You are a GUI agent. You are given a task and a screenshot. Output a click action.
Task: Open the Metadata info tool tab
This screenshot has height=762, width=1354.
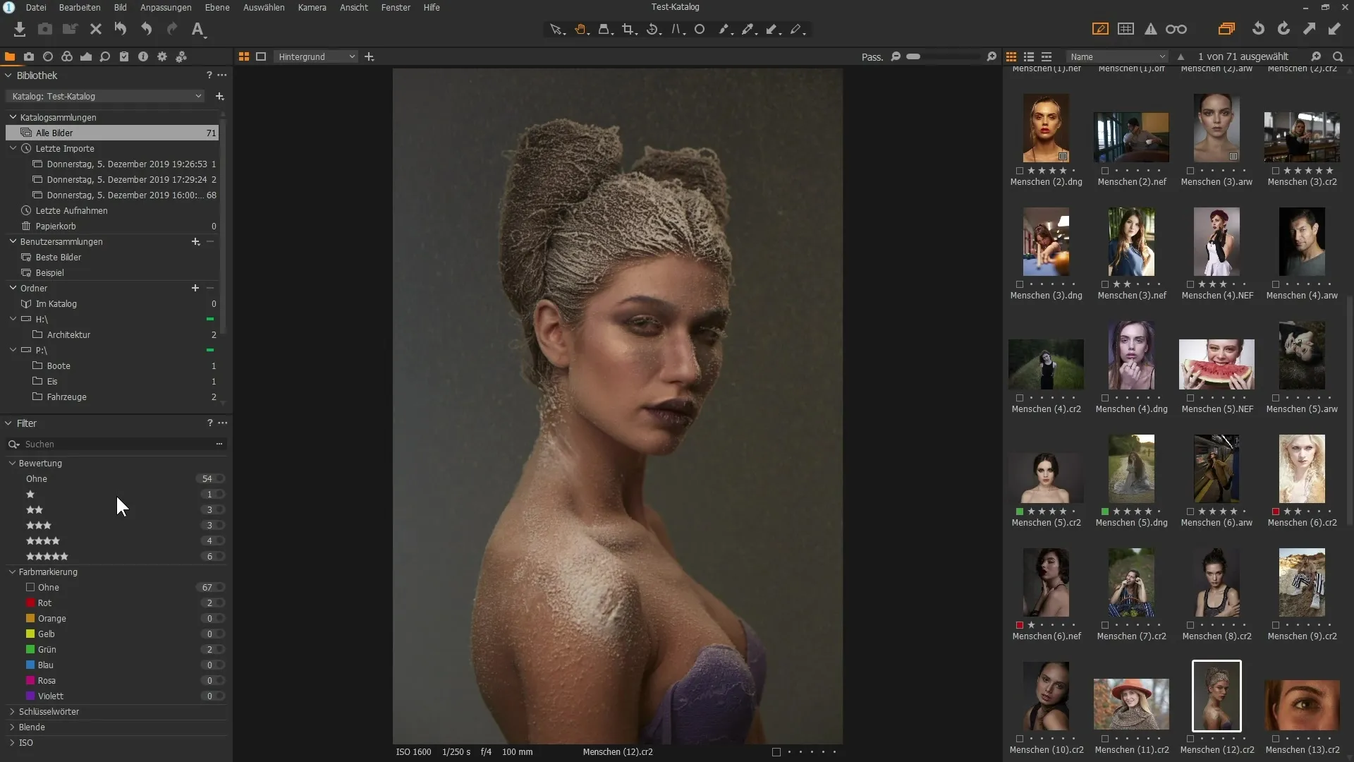point(143,56)
